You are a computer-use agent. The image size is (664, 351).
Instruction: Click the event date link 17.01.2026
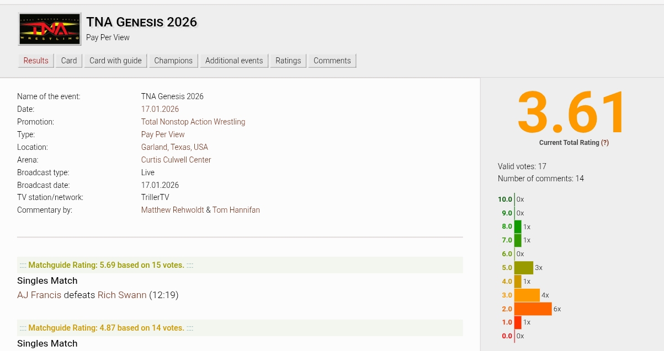point(160,109)
